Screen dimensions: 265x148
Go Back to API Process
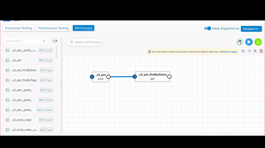point(85,42)
